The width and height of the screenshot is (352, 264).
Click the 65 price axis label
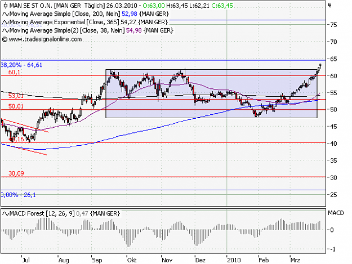[x=333, y=59]
